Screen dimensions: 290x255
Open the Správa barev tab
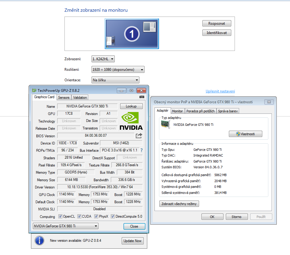pos(228,111)
